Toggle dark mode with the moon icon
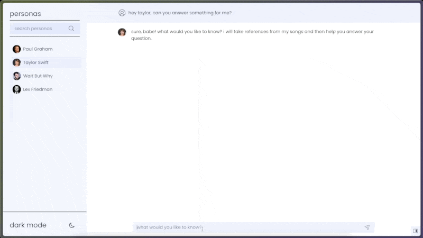Viewport: 423px width, 238px height. pyautogui.click(x=72, y=225)
